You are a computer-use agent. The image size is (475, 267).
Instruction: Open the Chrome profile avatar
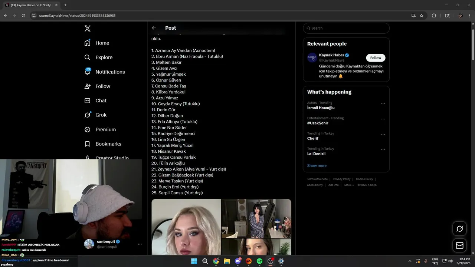pyautogui.click(x=461, y=16)
